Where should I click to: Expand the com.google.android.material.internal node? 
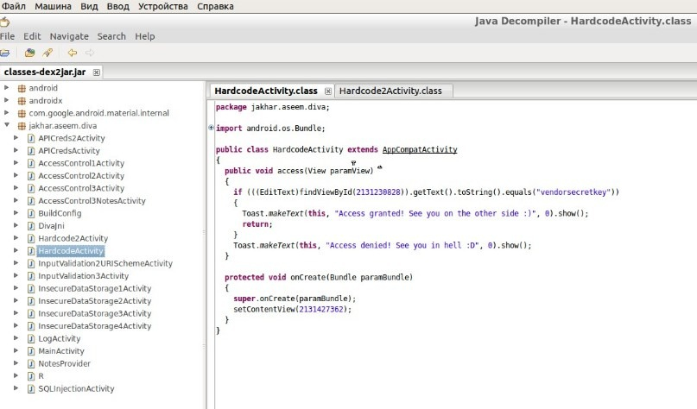(7, 112)
